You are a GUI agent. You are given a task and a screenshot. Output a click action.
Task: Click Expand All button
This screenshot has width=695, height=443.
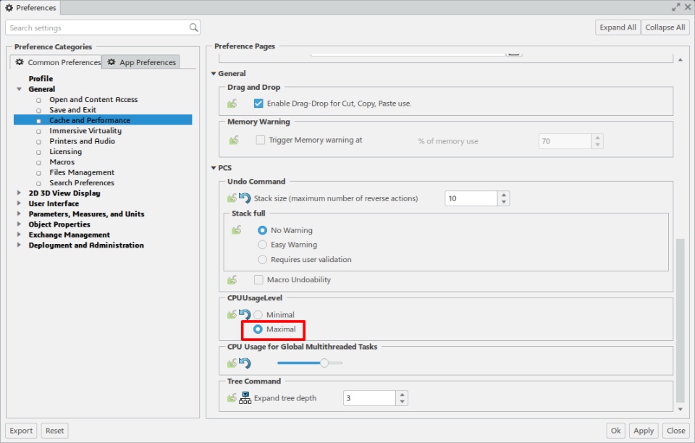point(618,28)
